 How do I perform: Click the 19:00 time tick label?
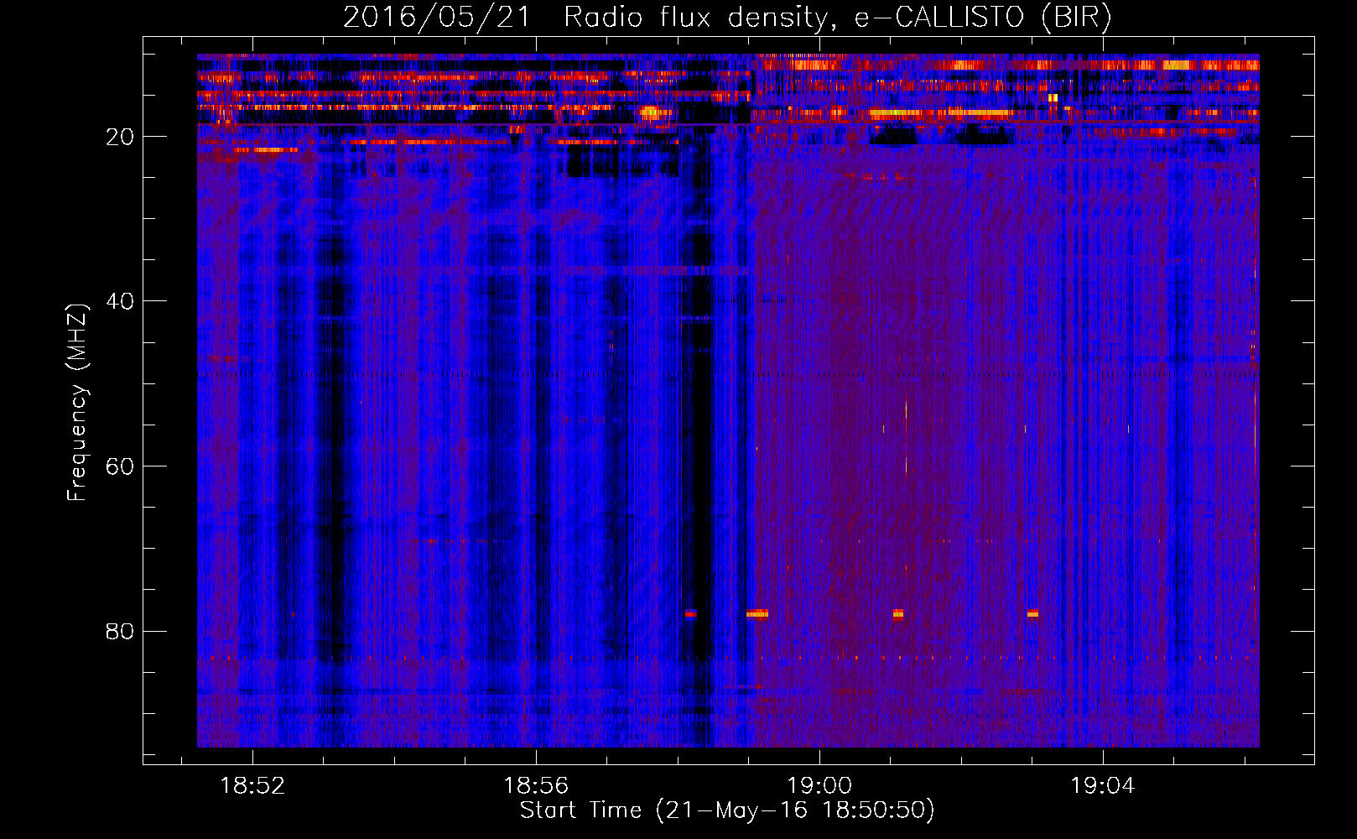pyautogui.click(x=819, y=785)
